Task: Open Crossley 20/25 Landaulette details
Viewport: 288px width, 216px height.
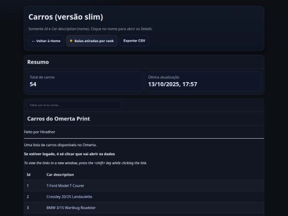Action: 69,197
